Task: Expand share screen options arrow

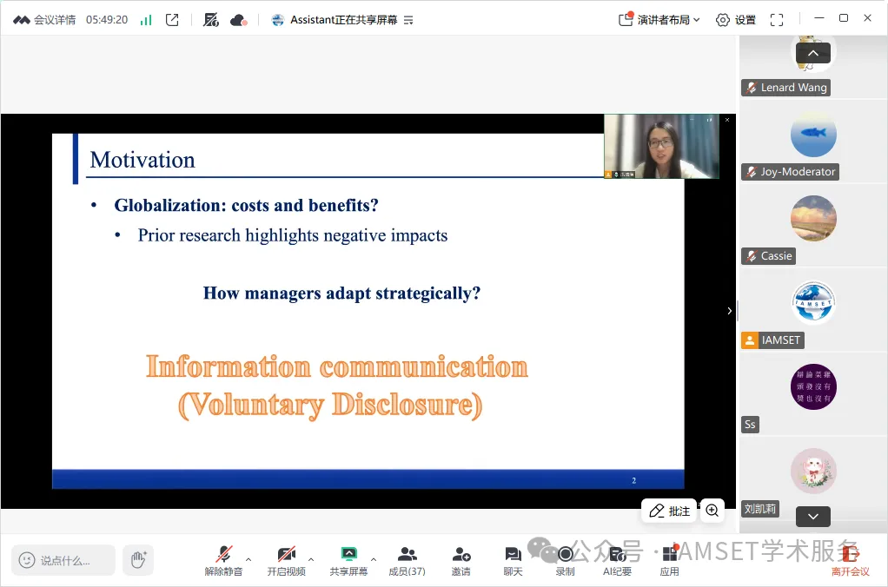Action: pyautogui.click(x=374, y=559)
